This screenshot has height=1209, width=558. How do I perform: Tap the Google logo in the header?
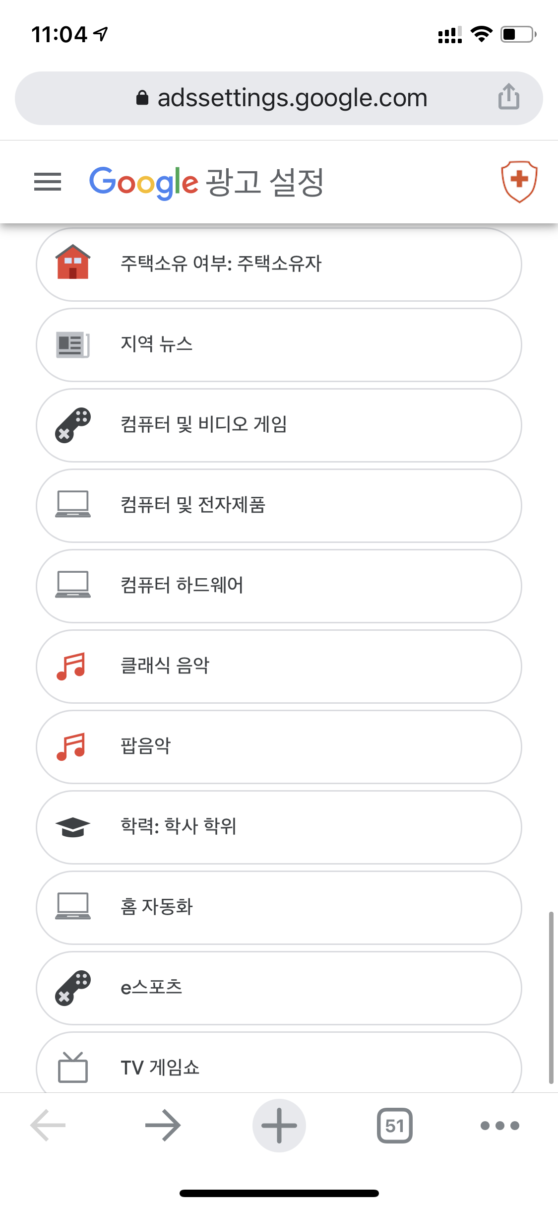coord(144,183)
